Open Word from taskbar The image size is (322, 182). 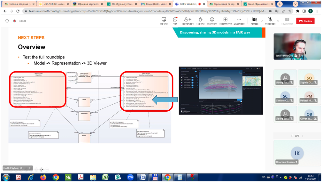[142, 177]
